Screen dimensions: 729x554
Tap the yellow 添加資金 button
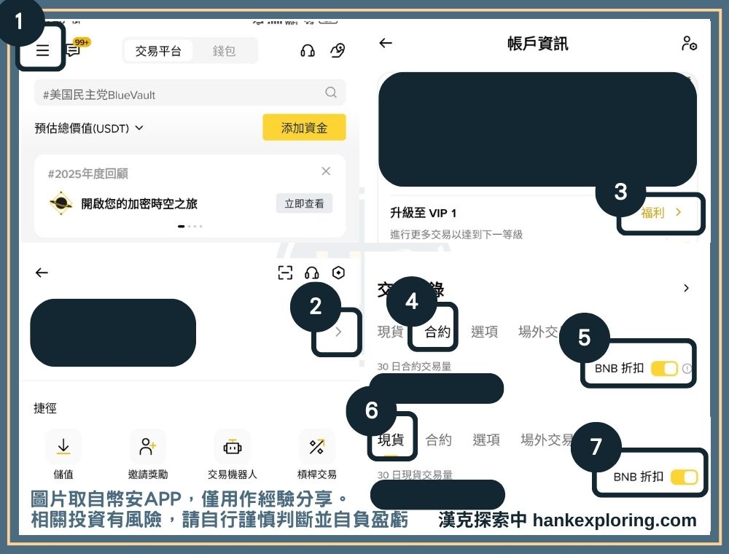pyautogui.click(x=303, y=128)
